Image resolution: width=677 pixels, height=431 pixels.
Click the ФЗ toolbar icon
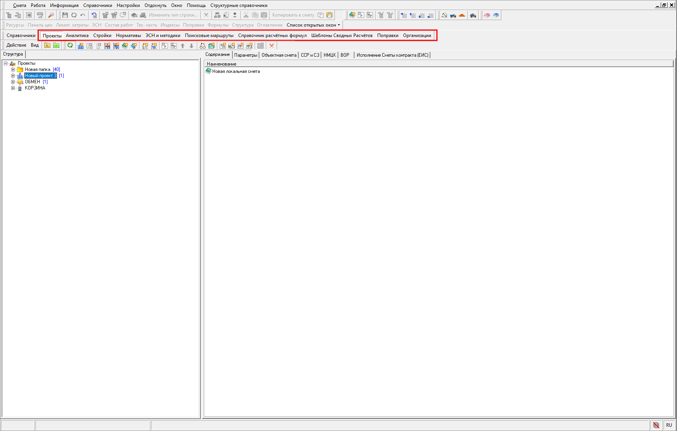(250, 46)
